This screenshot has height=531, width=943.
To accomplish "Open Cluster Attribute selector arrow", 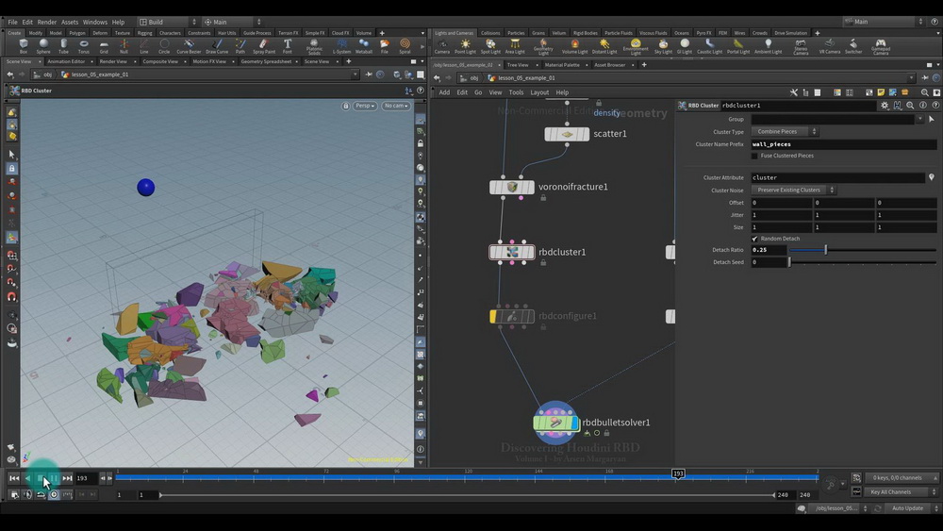I will 931,177.
